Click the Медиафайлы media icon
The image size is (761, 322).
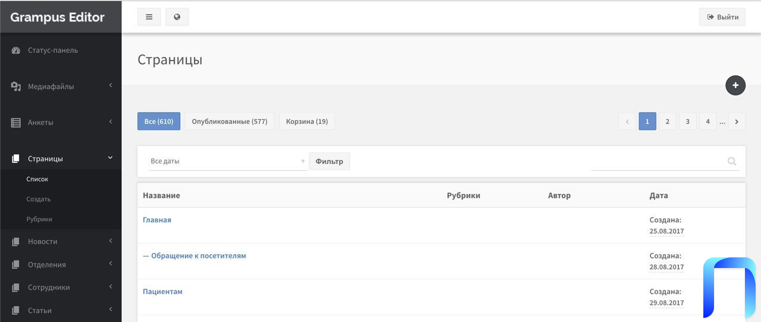[16, 87]
